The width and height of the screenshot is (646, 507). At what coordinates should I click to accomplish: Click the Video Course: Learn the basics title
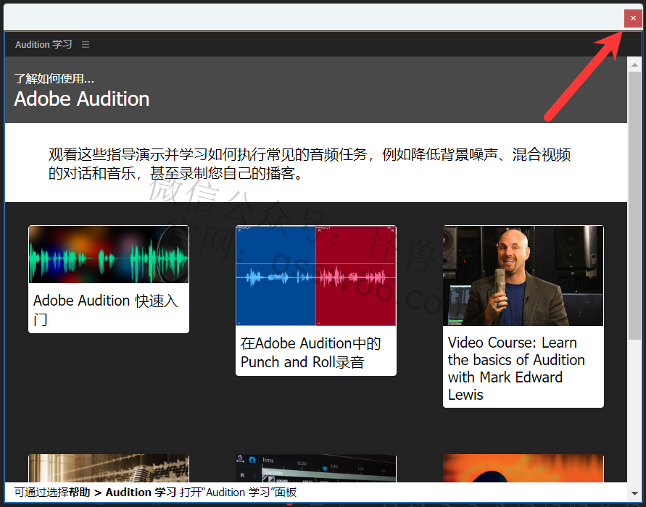(x=516, y=369)
